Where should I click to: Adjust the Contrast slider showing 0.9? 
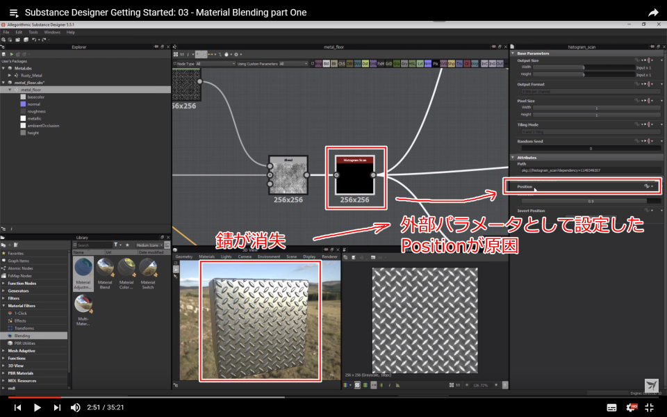pyautogui.click(x=591, y=202)
